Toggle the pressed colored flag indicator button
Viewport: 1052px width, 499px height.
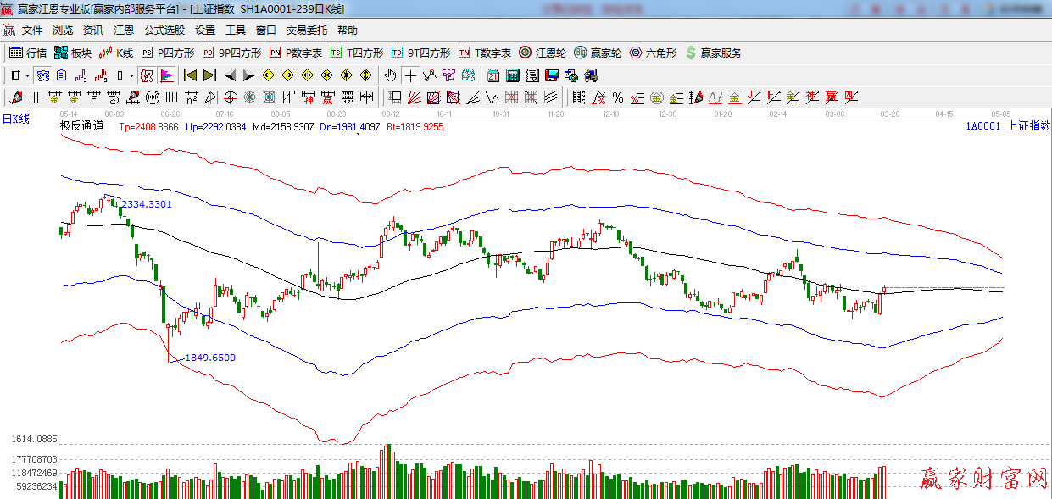(x=166, y=75)
